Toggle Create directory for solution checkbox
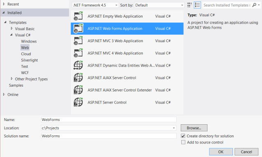This screenshot has height=157, width=262. click(183, 136)
